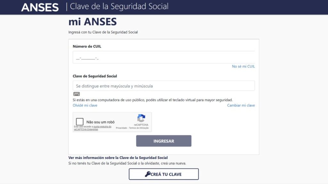The image size is (328, 184).
Task: Click the CREÁ TU CLAVE button text
Action: point(166,174)
